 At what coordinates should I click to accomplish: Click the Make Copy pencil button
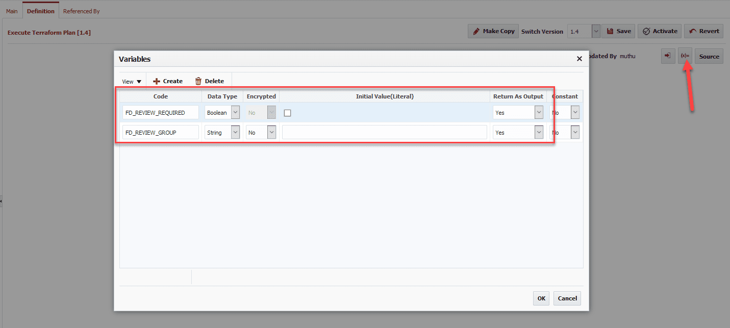click(x=493, y=31)
